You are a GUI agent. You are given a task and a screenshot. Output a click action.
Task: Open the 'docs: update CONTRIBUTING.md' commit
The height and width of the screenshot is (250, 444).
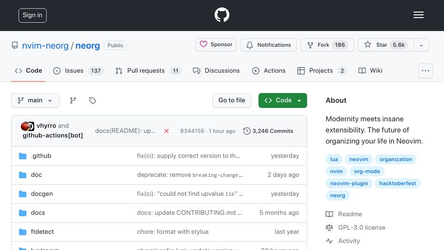click(189, 213)
